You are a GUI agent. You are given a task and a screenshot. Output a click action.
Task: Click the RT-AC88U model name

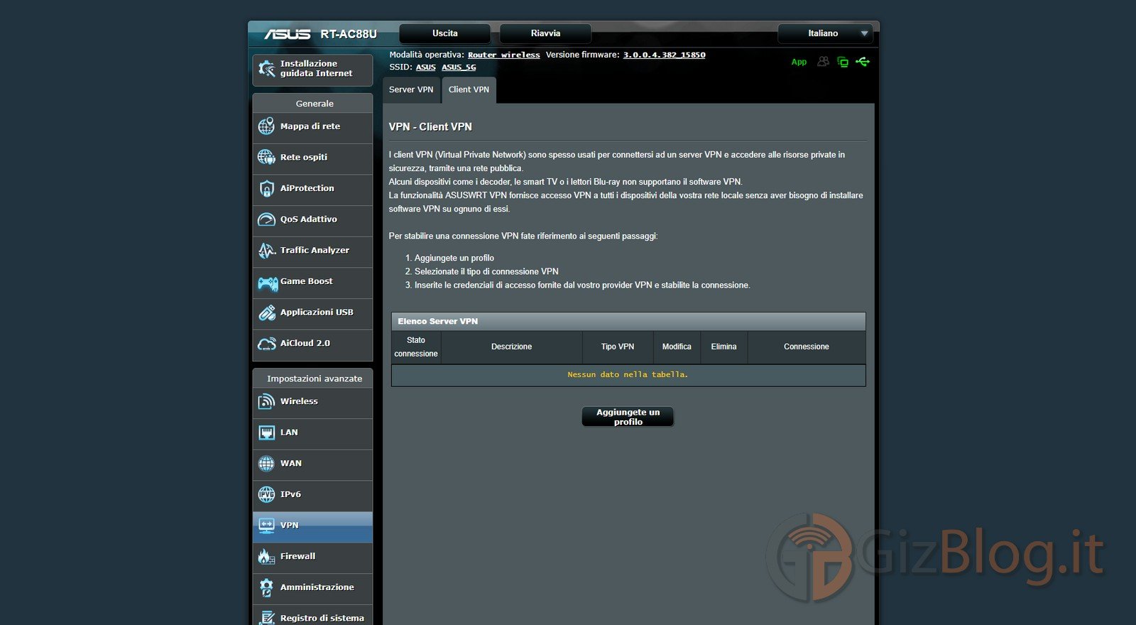click(x=348, y=34)
